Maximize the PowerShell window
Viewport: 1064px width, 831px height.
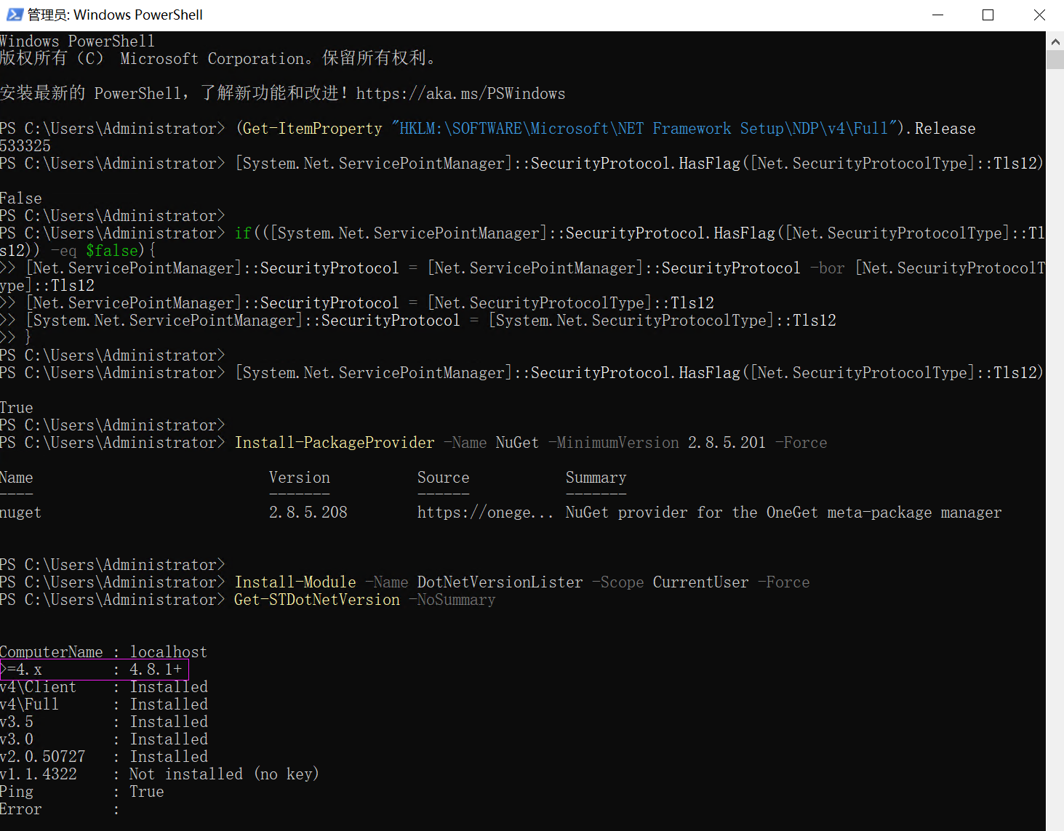(x=988, y=15)
